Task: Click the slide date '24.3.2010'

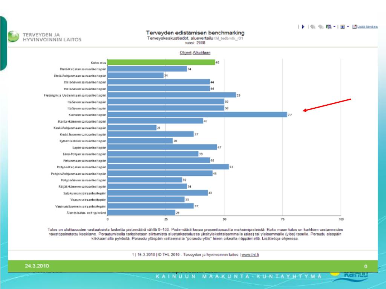Action: [x=37, y=266]
